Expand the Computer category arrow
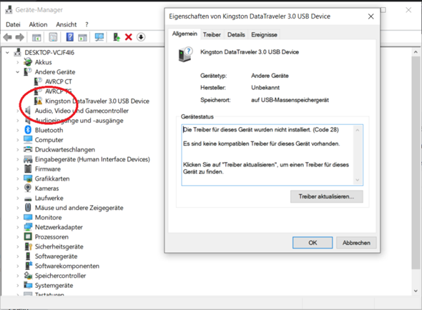 coord(18,140)
